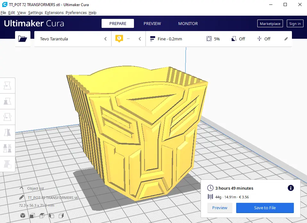The image size is (307, 223).
Task: Select TT_POT 72 TRANSFORMERS stl in object list
Action: tap(53, 198)
